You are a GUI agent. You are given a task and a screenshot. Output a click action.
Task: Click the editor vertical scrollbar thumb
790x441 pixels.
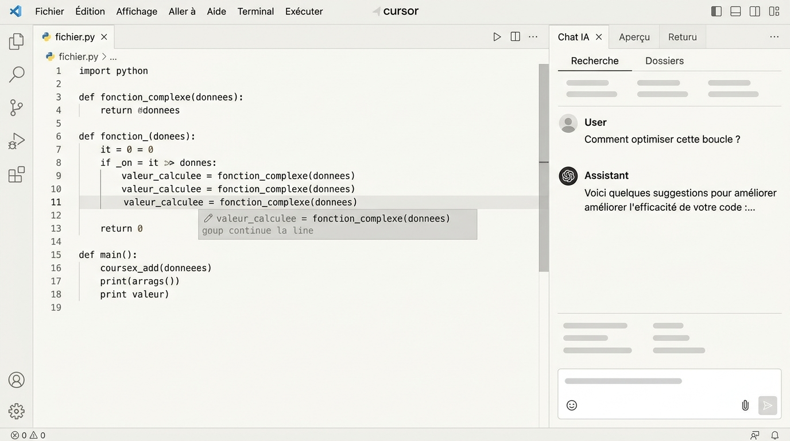[544, 168]
